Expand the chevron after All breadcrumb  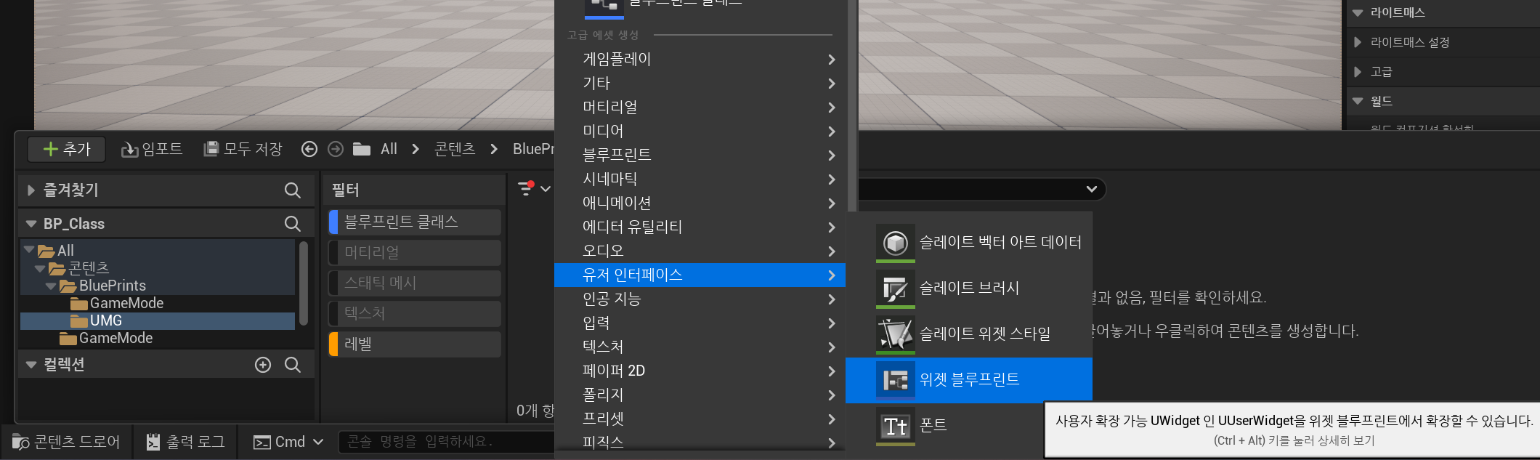[x=416, y=149]
